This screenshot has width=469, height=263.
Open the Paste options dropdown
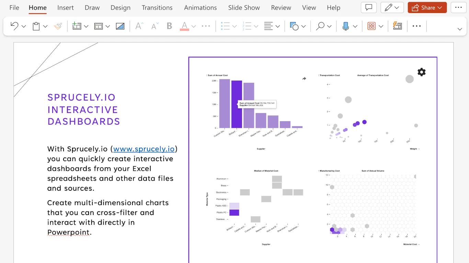pyautogui.click(x=45, y=26)
